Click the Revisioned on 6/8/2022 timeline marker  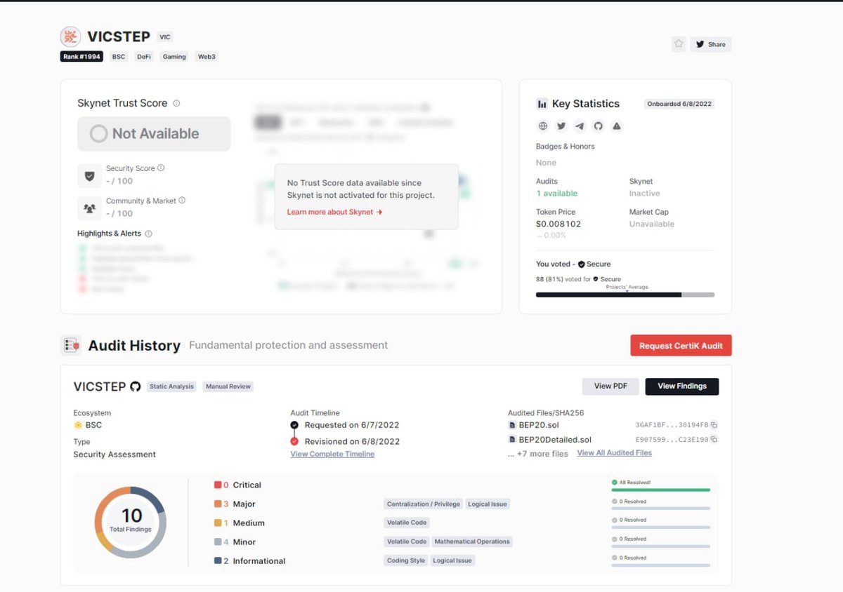point(294,441)
